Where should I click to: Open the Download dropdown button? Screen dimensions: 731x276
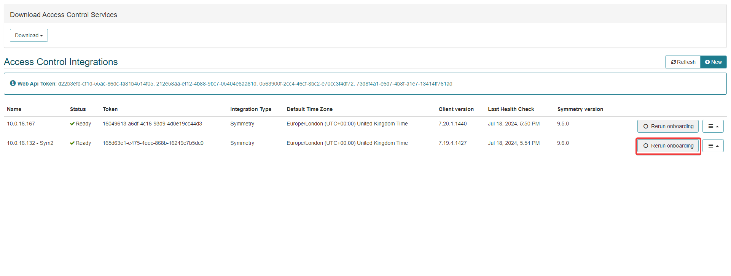[x=29, y=35]
